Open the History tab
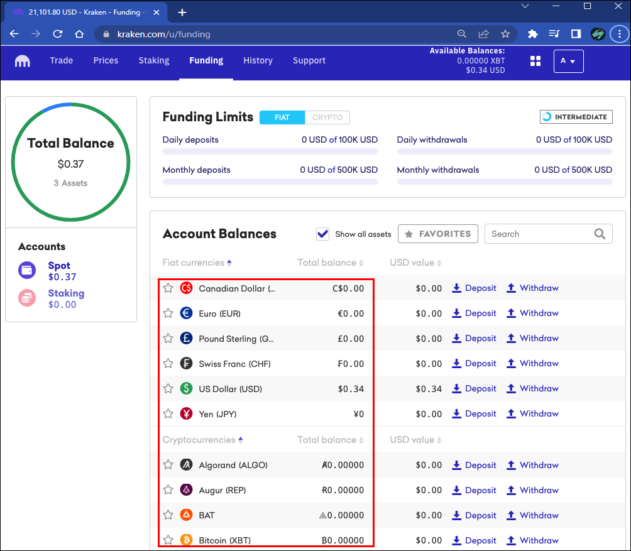Image resolution: width=631 pixels, height=551 pixels. pyautogui.click(x=258, y=61)
